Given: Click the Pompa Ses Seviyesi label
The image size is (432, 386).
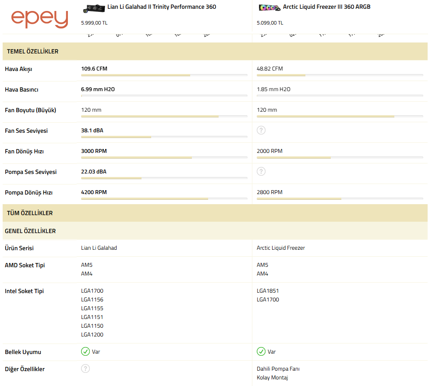Looking at the screenshot, I should 31,172.
